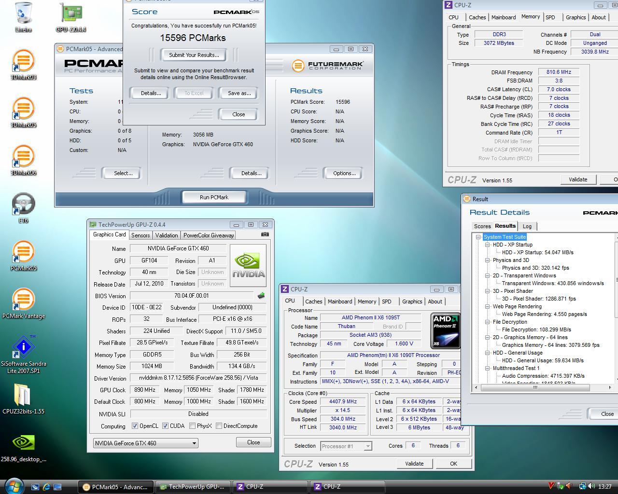Open Mainboard tab in bottom CPU-Z window

click(340, 302)
